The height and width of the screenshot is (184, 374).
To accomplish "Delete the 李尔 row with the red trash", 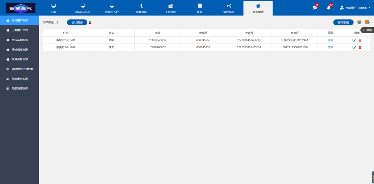I will [360, 47].
